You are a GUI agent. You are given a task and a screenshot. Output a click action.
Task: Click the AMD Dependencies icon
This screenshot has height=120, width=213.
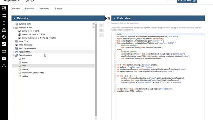17,48
